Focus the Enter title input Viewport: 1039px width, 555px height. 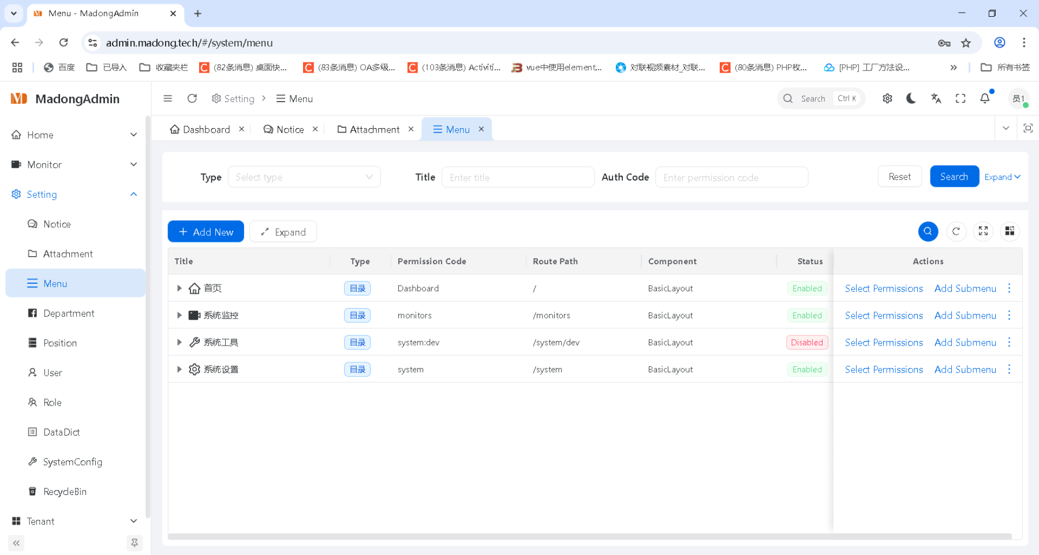tap(518, 177)
